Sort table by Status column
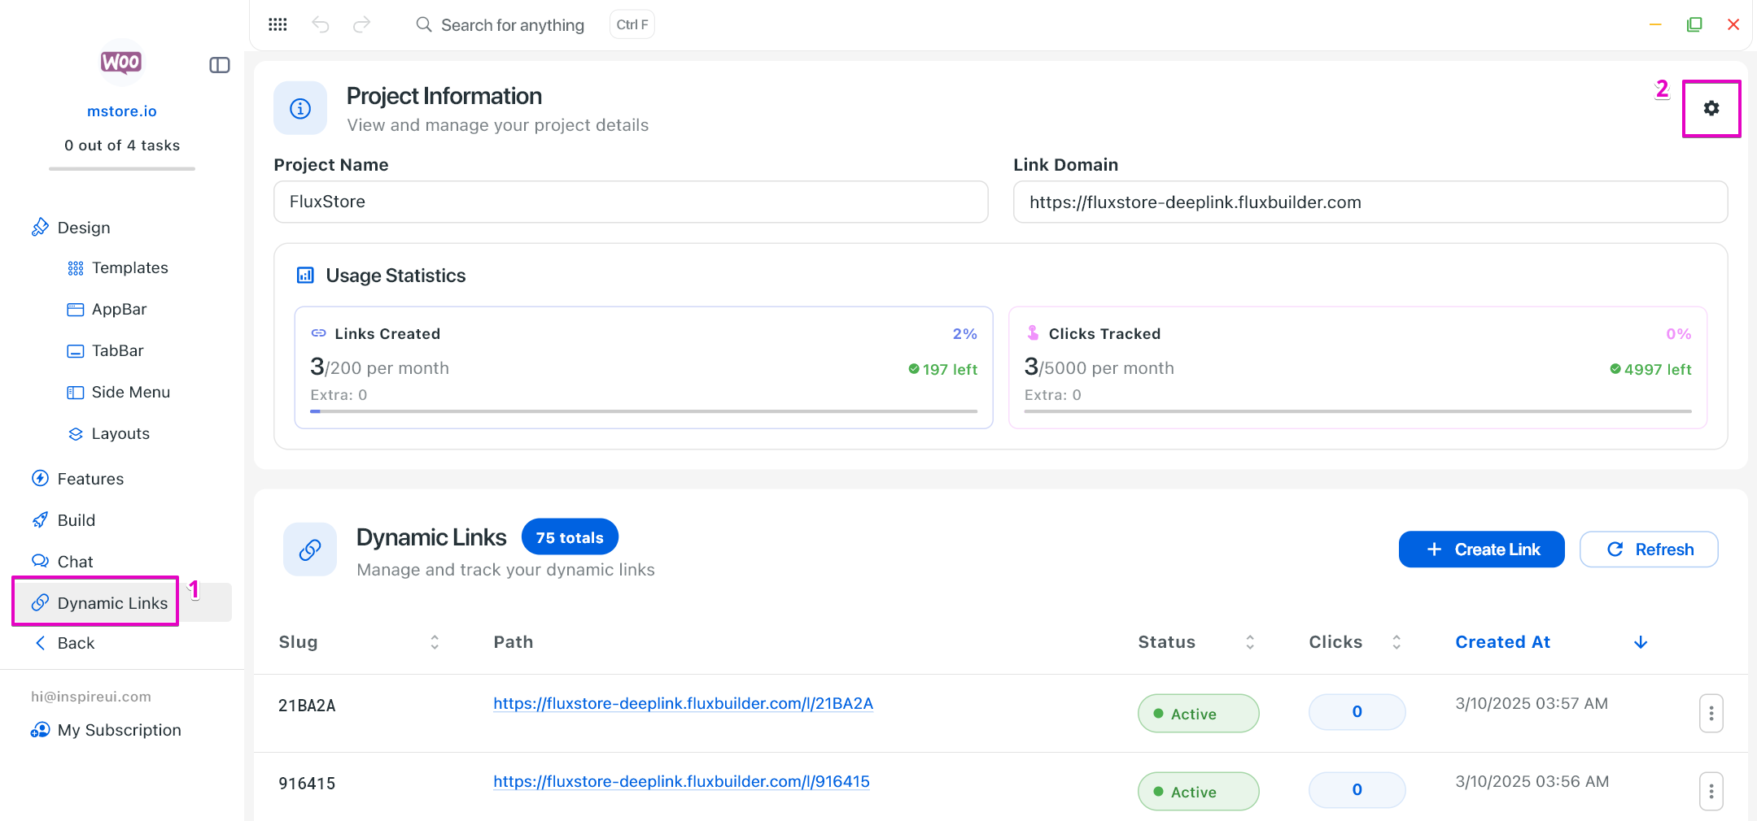Image resolution: width=1757 pixels, height=821 pixels. tap(1250, 642)
